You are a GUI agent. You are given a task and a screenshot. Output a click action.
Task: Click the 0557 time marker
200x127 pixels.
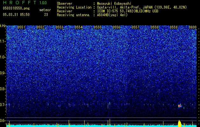[135, 27]
